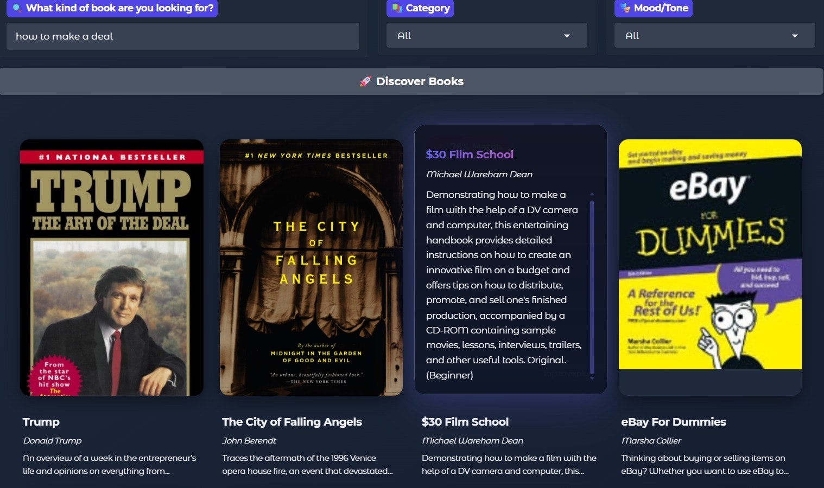Click the description starting 'An overview of a week'

click(110, 465)
